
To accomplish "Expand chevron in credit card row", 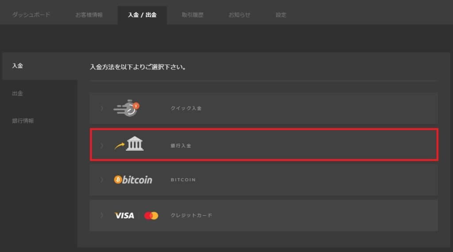I will [x=102, y=215].
